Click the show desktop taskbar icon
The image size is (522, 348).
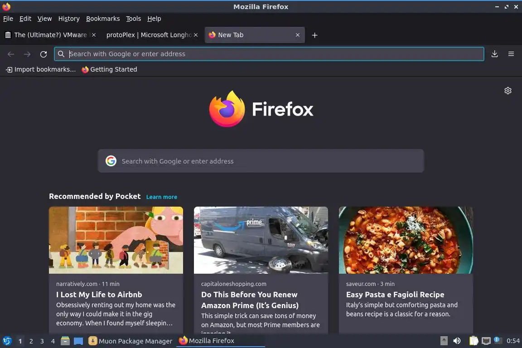pyautogui.click(x=78, y=341)
